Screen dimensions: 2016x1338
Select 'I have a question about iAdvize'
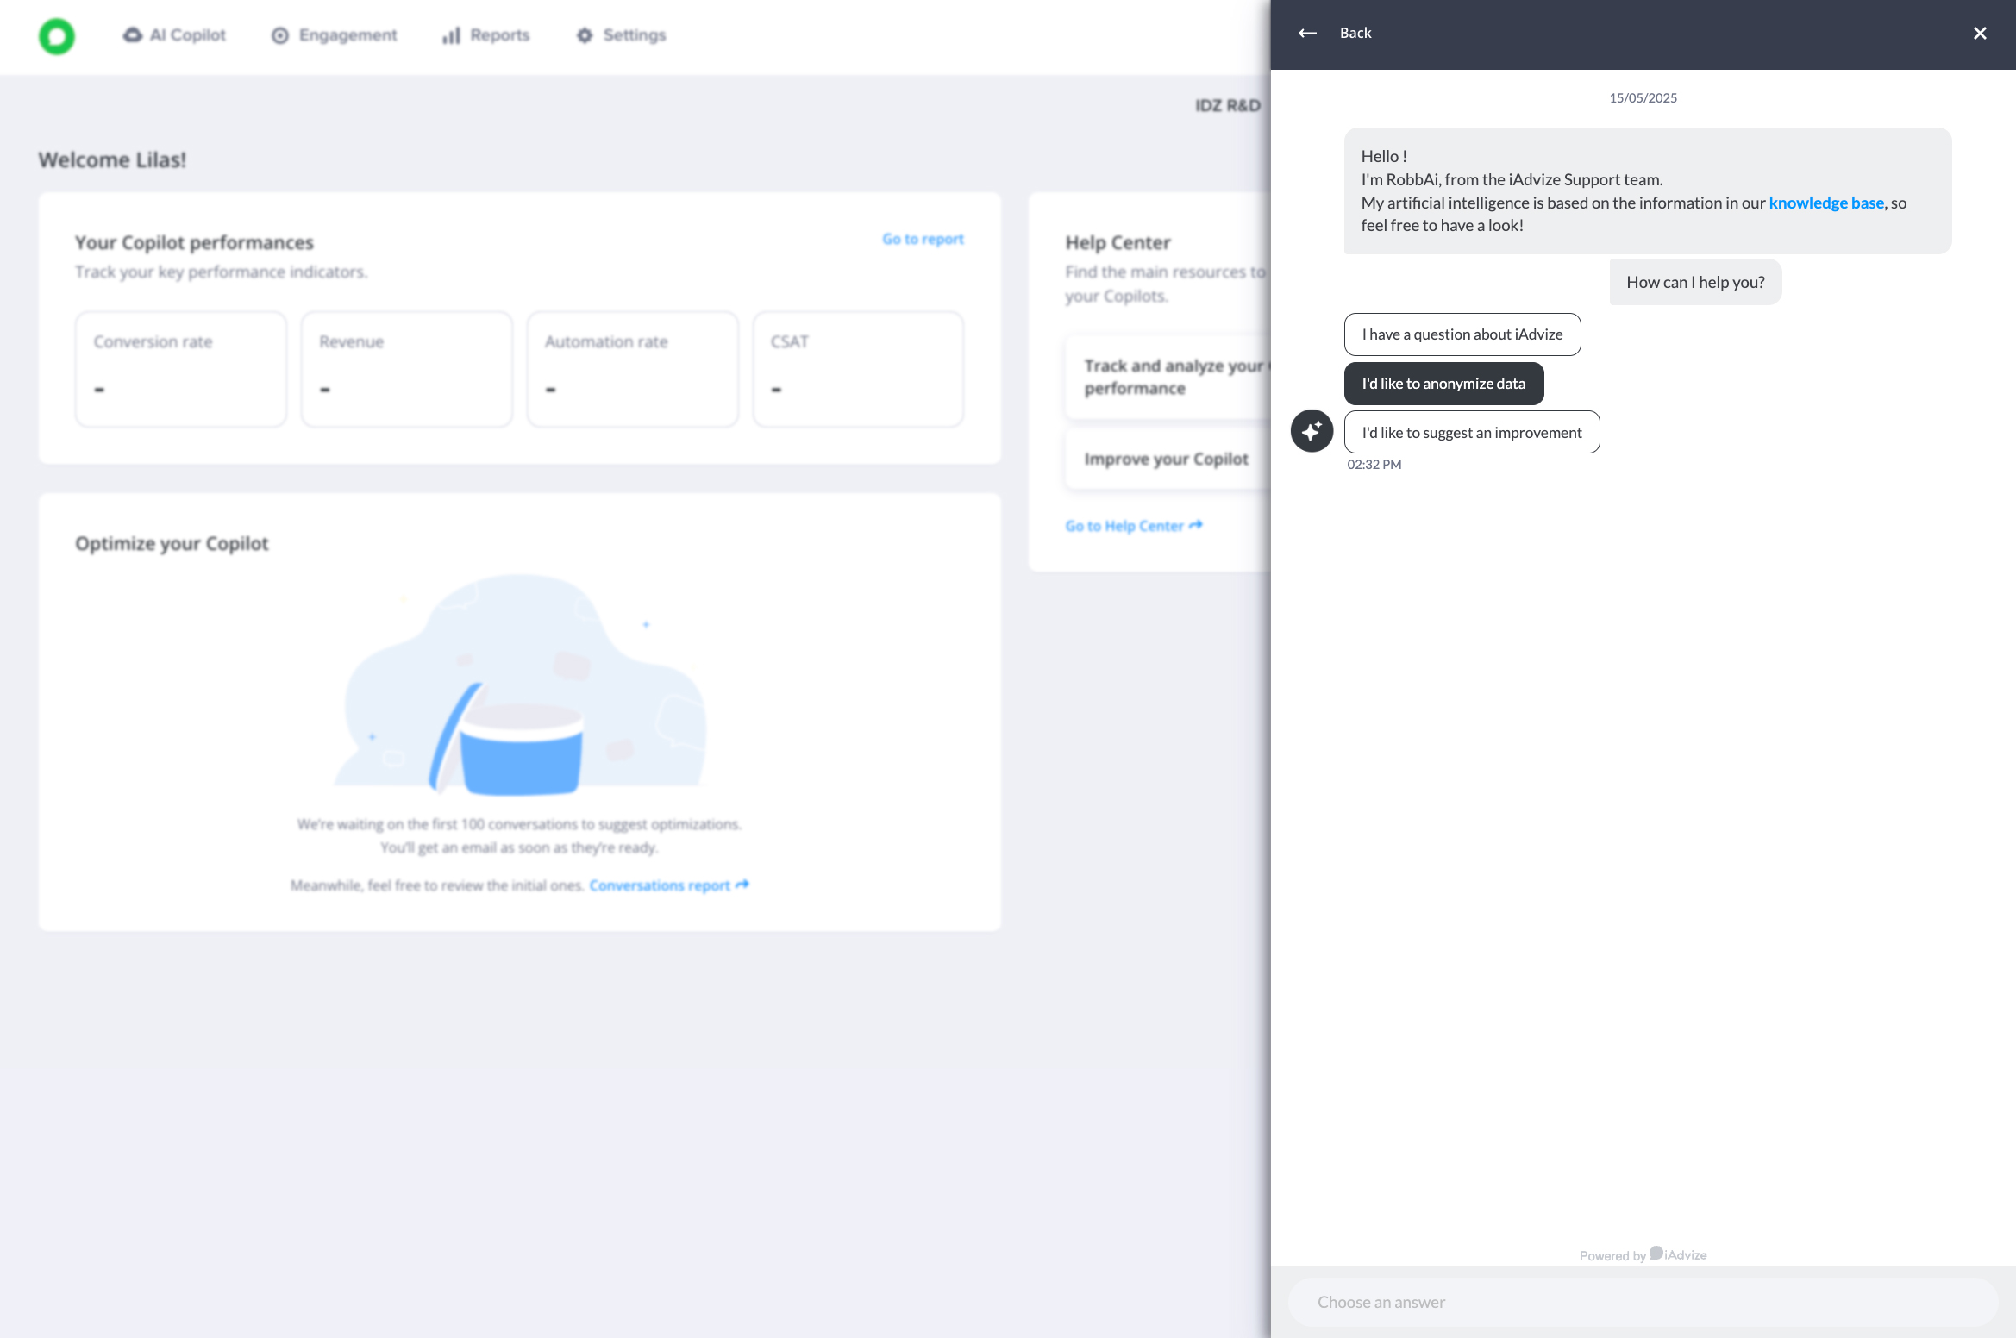1462,334
